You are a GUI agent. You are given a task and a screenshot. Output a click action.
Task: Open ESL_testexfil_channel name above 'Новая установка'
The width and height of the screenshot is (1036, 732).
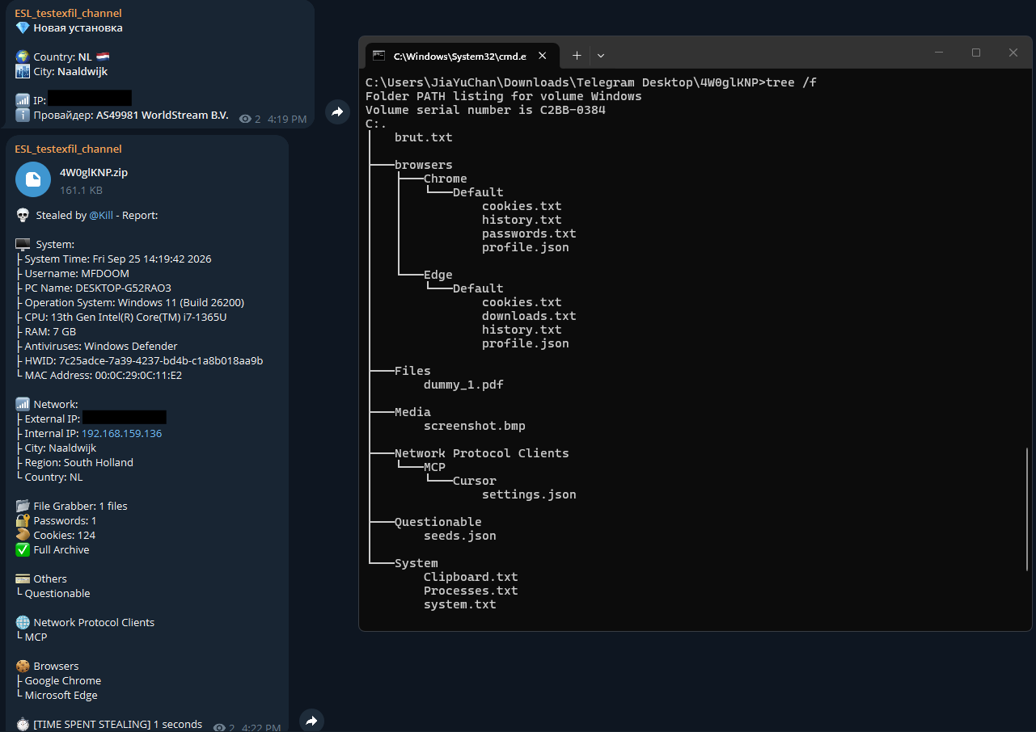[68, 13]
